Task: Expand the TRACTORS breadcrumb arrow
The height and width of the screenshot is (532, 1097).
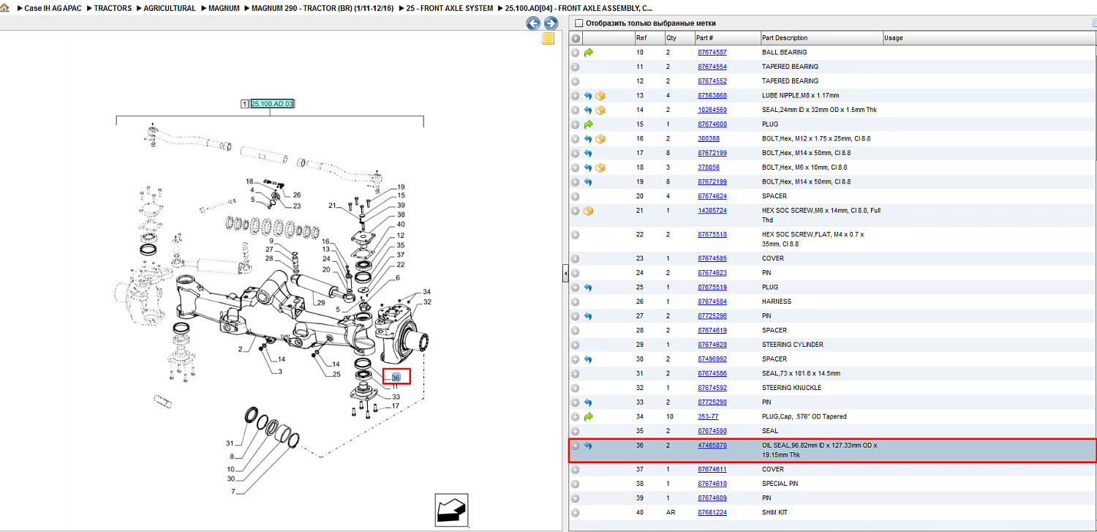Action: click(x=88, y=8)
